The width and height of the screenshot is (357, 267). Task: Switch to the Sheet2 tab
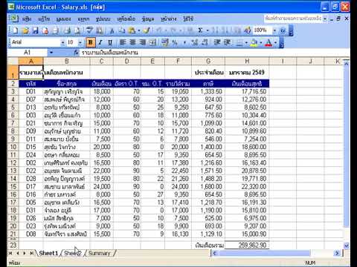click(73, 253)
